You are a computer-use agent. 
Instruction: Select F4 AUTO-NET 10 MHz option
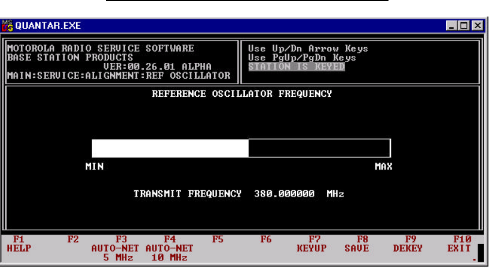point(169,249)
